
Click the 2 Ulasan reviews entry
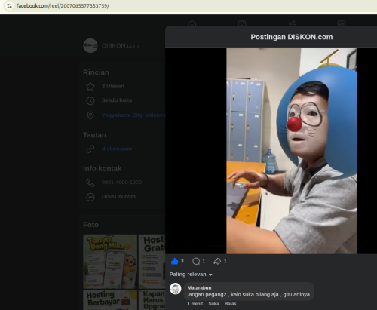(113, 86)
